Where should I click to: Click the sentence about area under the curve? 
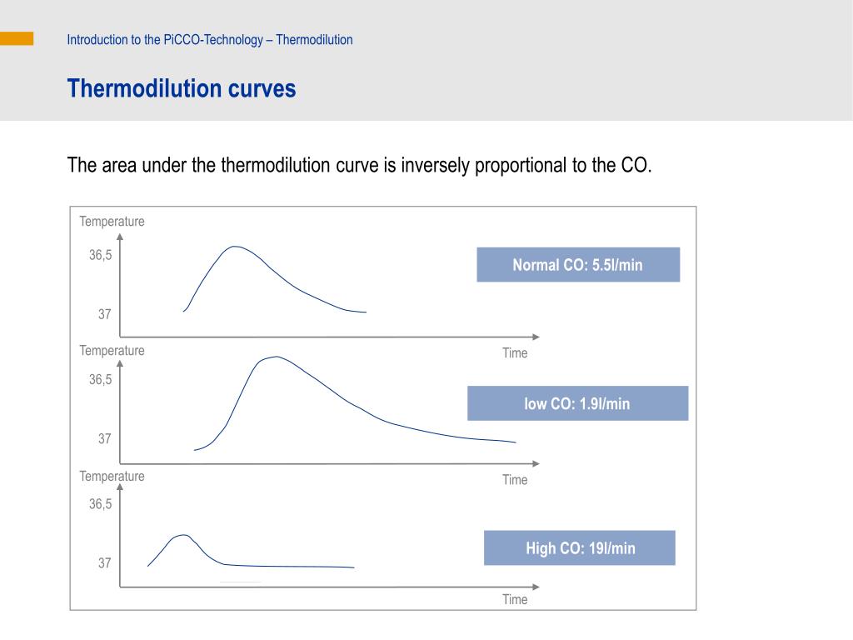[359, 165]
